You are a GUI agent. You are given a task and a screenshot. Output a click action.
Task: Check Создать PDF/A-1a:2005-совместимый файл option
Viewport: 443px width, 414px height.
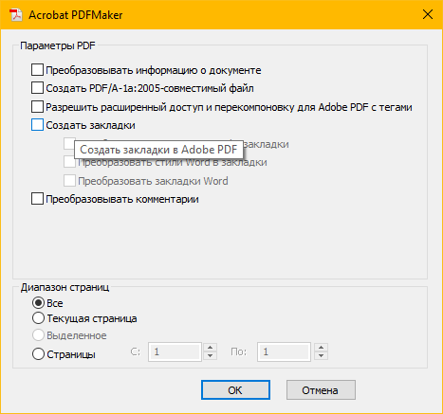pos(37,88)
